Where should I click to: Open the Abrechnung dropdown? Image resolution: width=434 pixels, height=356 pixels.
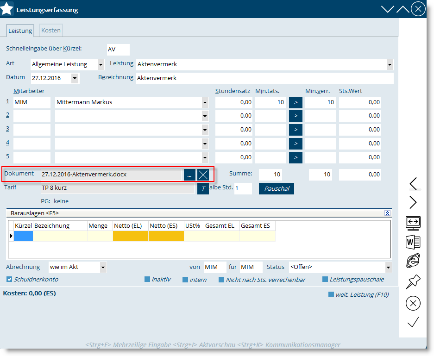coord(103,268)
